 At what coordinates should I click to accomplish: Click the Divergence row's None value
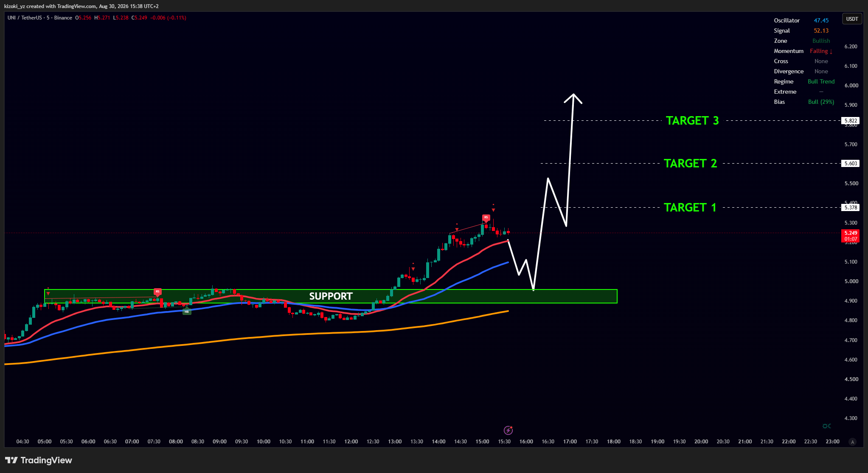[x=821, y=71]
